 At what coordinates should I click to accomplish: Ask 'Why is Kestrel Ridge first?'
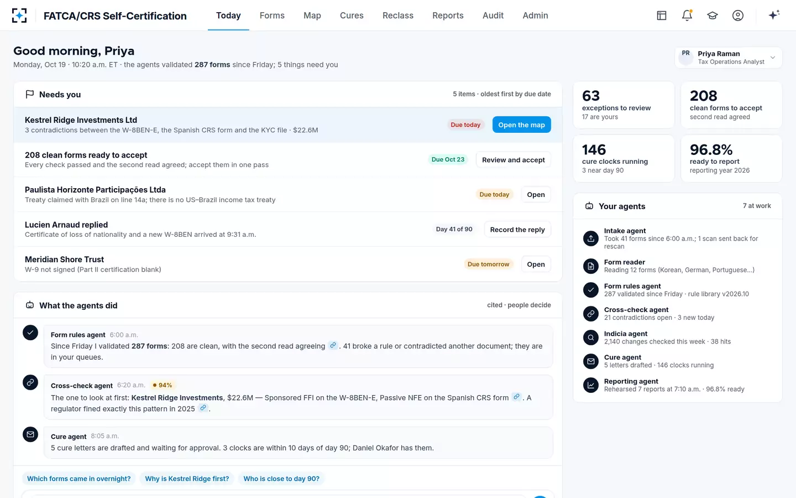[x=187, y=479]
